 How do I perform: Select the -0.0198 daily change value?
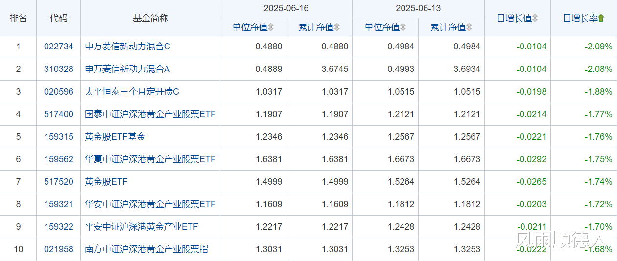(531, 92)
